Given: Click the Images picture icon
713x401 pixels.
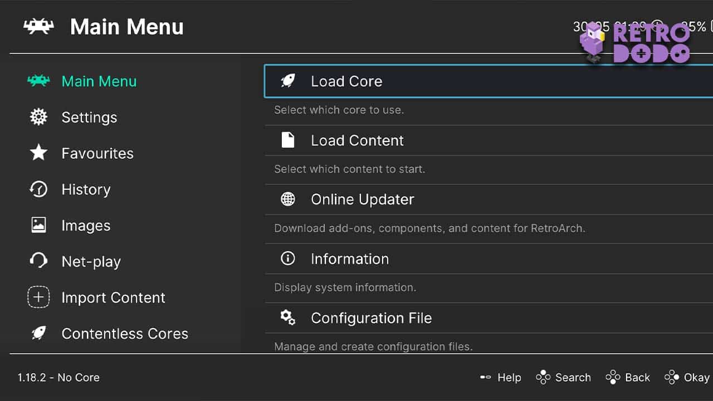Looking at the screenshot, I should click(x=38, y=225).
